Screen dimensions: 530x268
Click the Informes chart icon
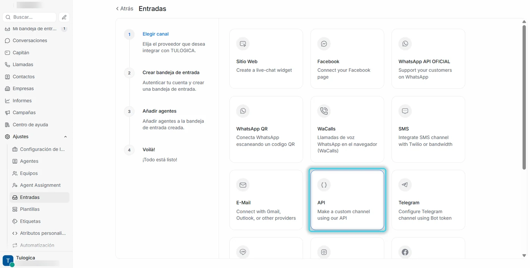7,101
